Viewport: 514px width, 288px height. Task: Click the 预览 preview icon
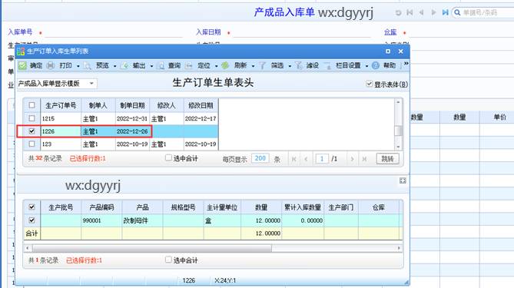[x=87, y=65]
